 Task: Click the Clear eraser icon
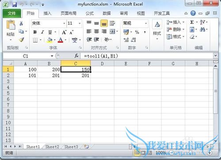coord(192,37)
